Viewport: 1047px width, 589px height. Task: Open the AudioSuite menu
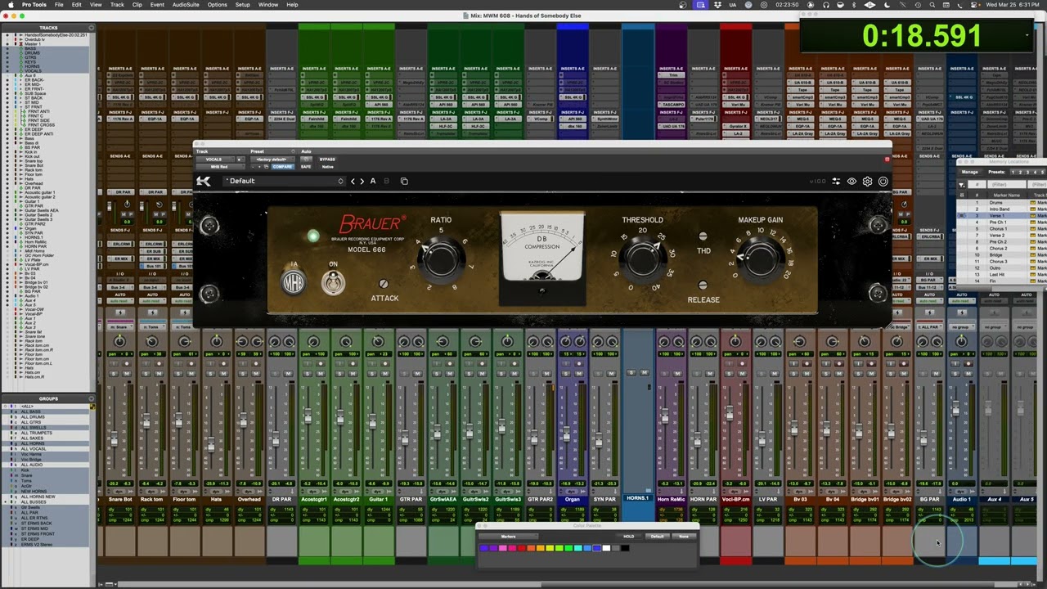(186, 5)
